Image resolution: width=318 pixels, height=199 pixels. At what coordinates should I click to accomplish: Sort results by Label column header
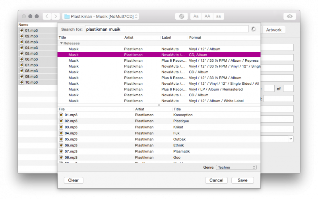pos(166,37)
